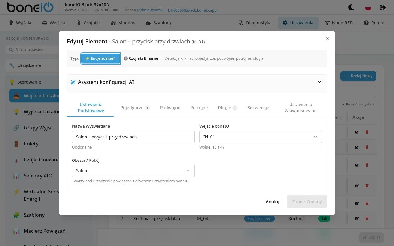The width and height of the screenshot is (394, 246).
Task: Open the Modbus navigation item
Action: tap(123, 23)
